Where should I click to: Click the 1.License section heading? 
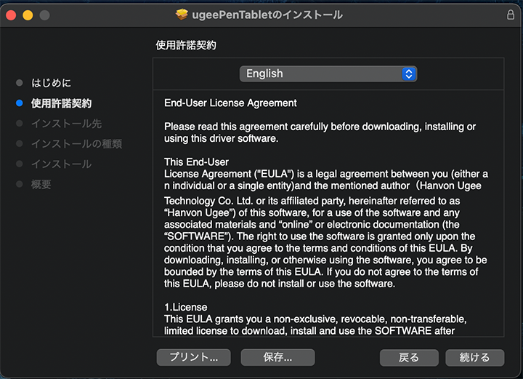(185, 307)
